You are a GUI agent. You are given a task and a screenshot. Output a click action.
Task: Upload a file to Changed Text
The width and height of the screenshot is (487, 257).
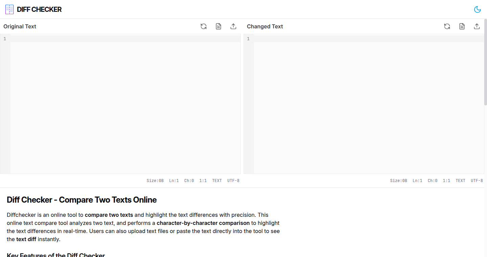(477, 26)
